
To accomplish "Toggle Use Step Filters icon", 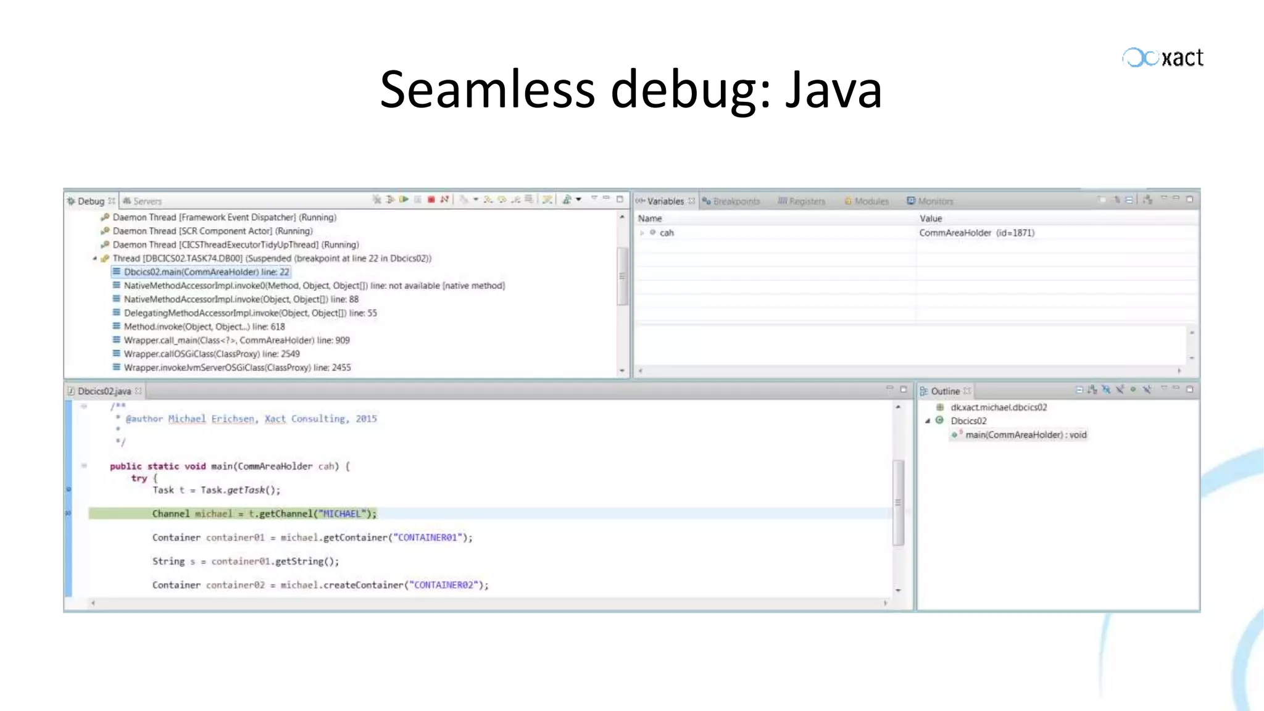I will point(547,199).
